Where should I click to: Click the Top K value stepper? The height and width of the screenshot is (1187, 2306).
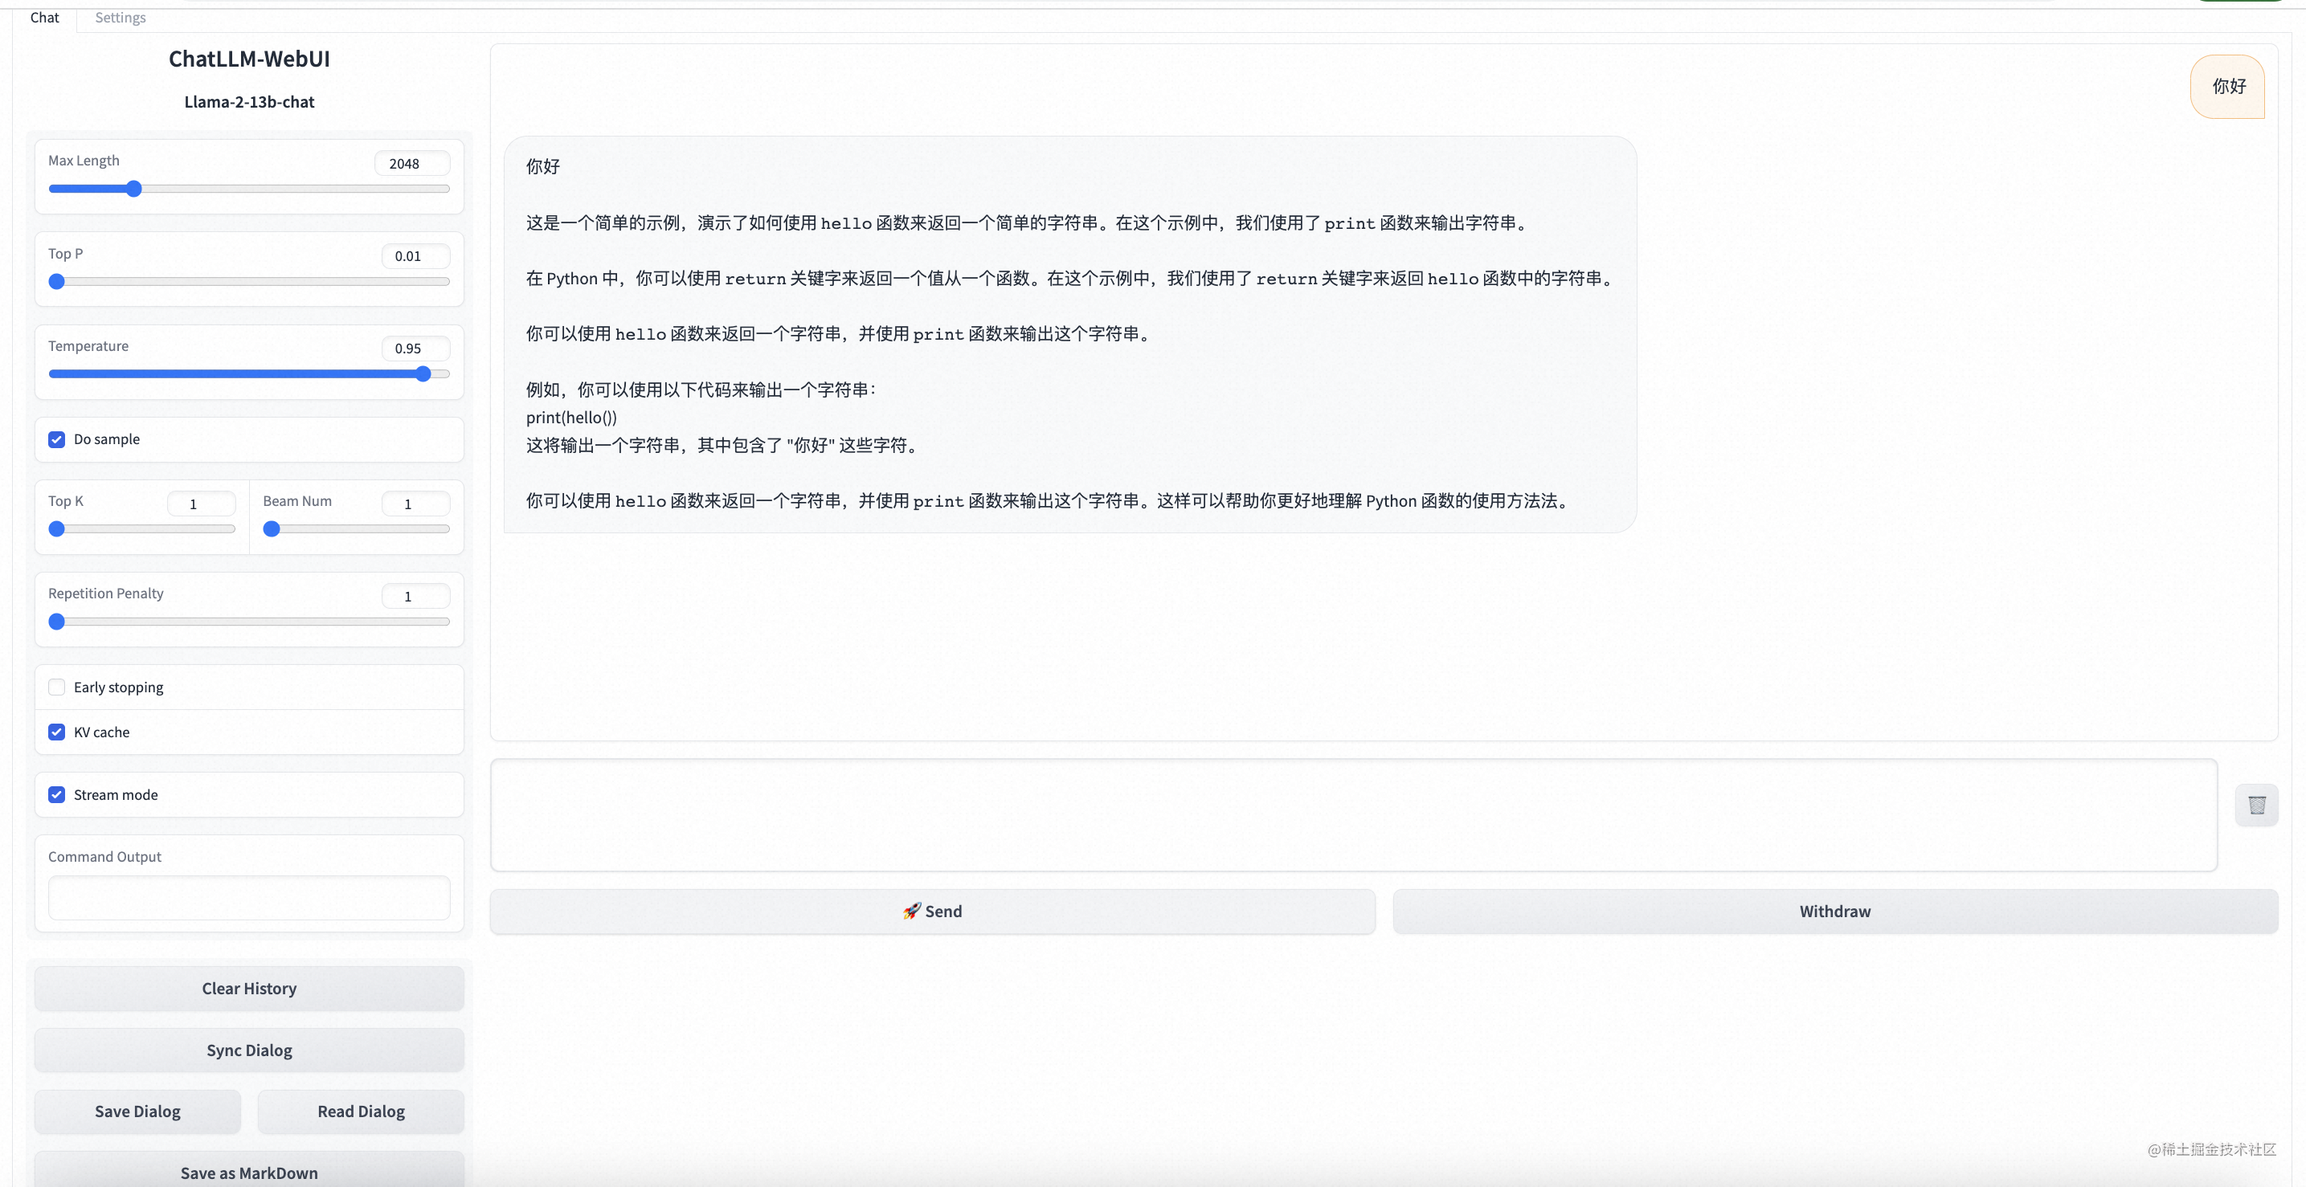tap(192, 503)
